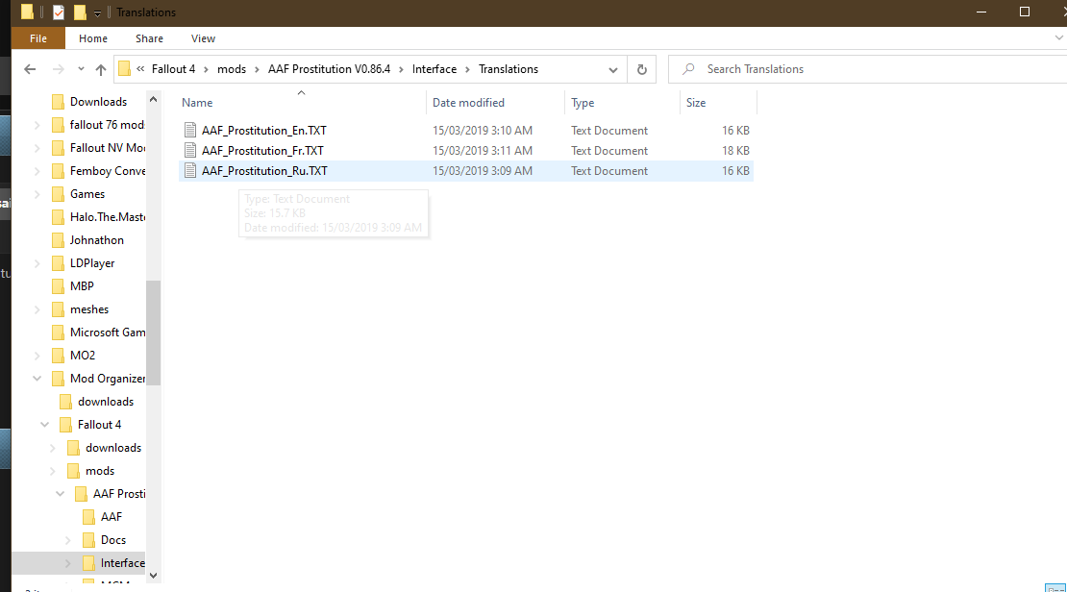Expand the fallout 76 mods tree node

(x=37, y=125)
